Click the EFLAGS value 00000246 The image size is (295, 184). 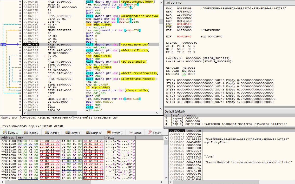pyautogui.click(x=189, y=43)
